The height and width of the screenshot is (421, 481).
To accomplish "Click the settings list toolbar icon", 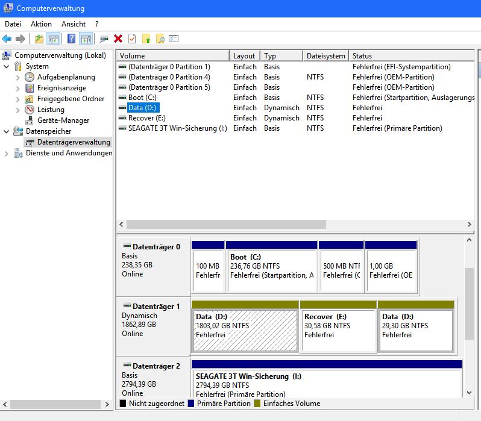I will pyautogui.click(x=174, y=39).
